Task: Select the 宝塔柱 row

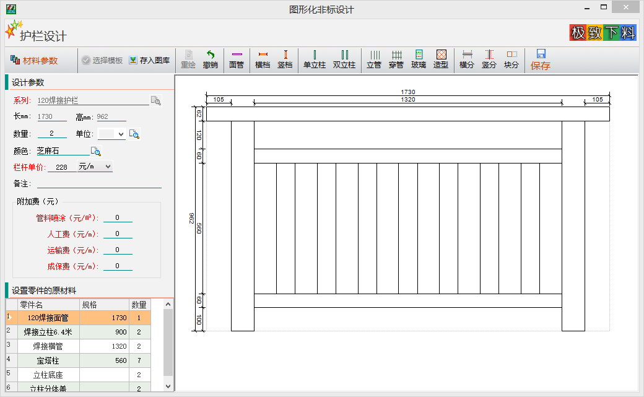Action: (x=79, y=361)
